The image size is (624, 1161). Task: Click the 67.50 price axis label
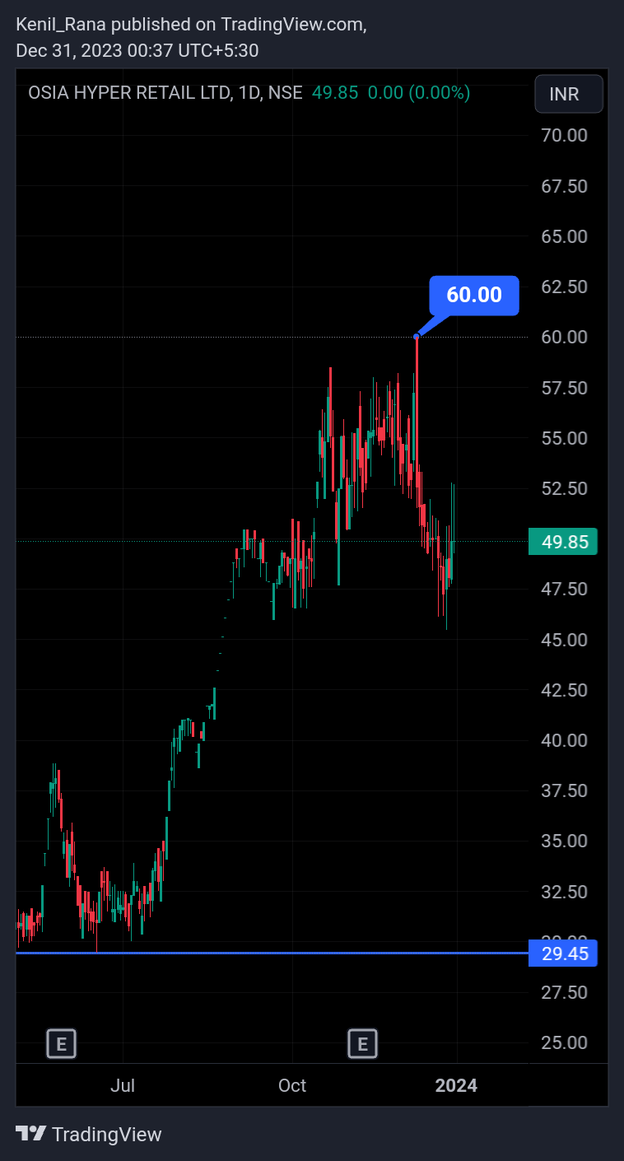[x=564, y=186]
